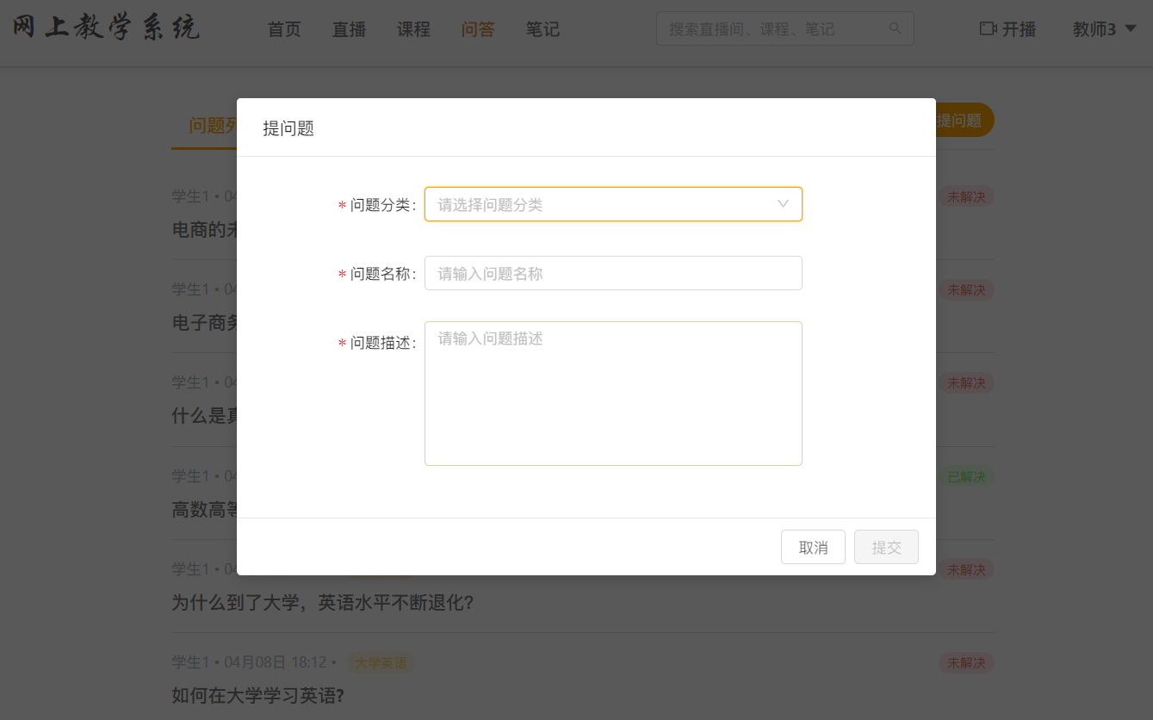The image size is (1153, 720).
Task: Click into the 问题描述 textarea
Action: [613, 394]
